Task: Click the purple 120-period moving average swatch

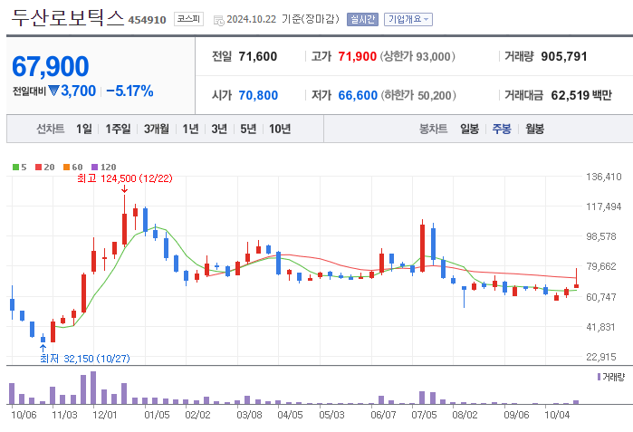Action: coord(94,168)
